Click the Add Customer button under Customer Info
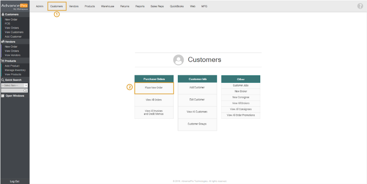Screen dimensions: 367x184 197,88
